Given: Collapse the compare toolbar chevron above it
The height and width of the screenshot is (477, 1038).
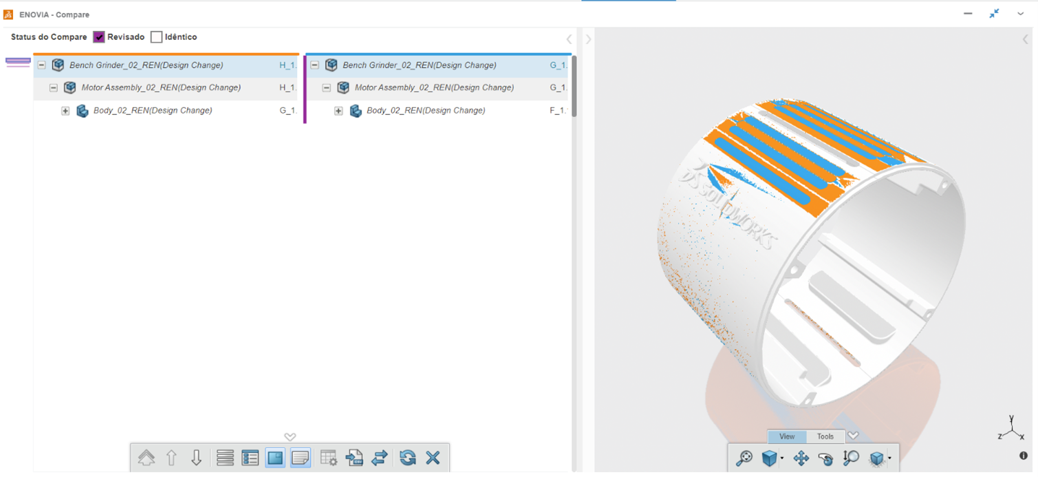Looking at the screenshot, I should point(290,437).
